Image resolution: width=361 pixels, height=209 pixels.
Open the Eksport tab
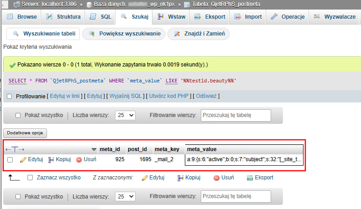pyautogui.click(x=209, y=17)
